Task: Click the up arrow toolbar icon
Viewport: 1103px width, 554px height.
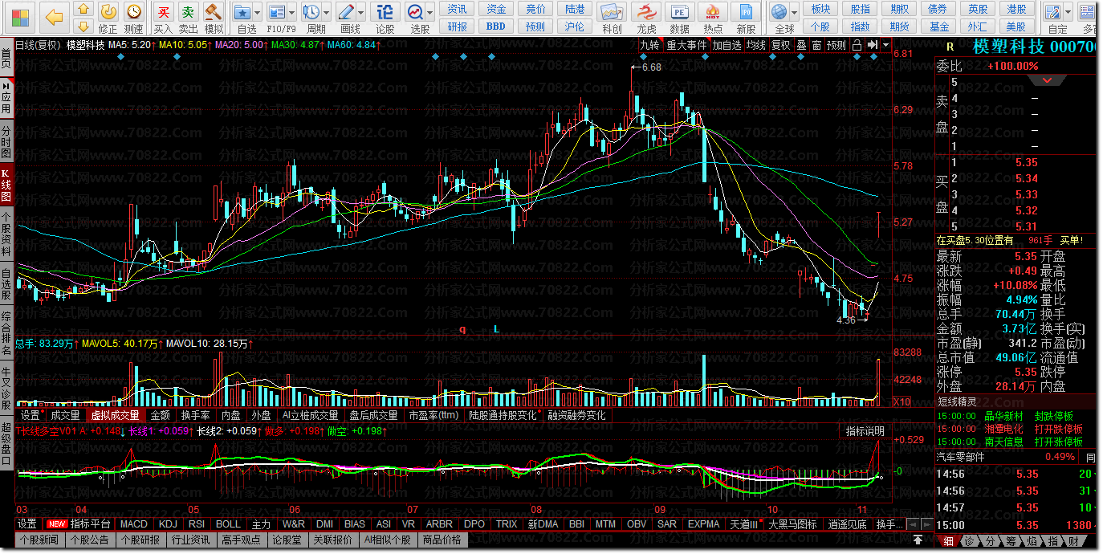Action: (83, 10)
